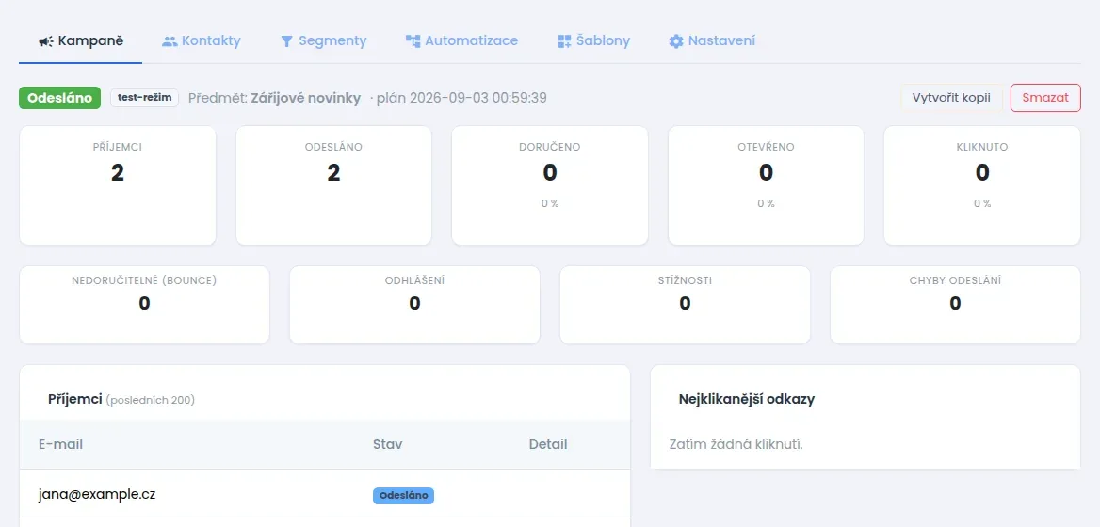Switch to the Kontakty tab

click(x=201, y=40)
